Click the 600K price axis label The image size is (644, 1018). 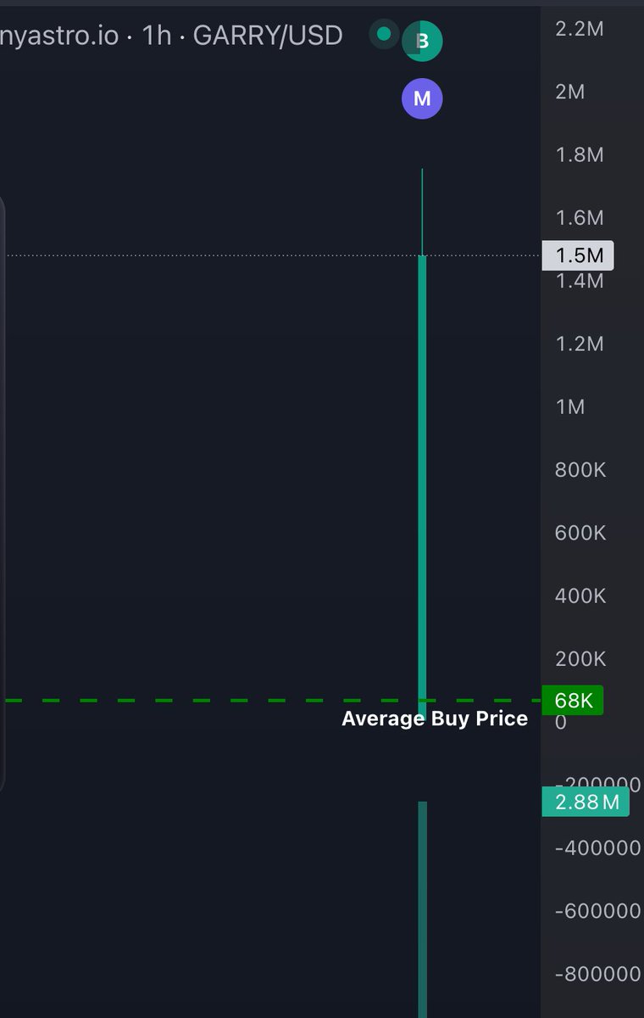580,532
